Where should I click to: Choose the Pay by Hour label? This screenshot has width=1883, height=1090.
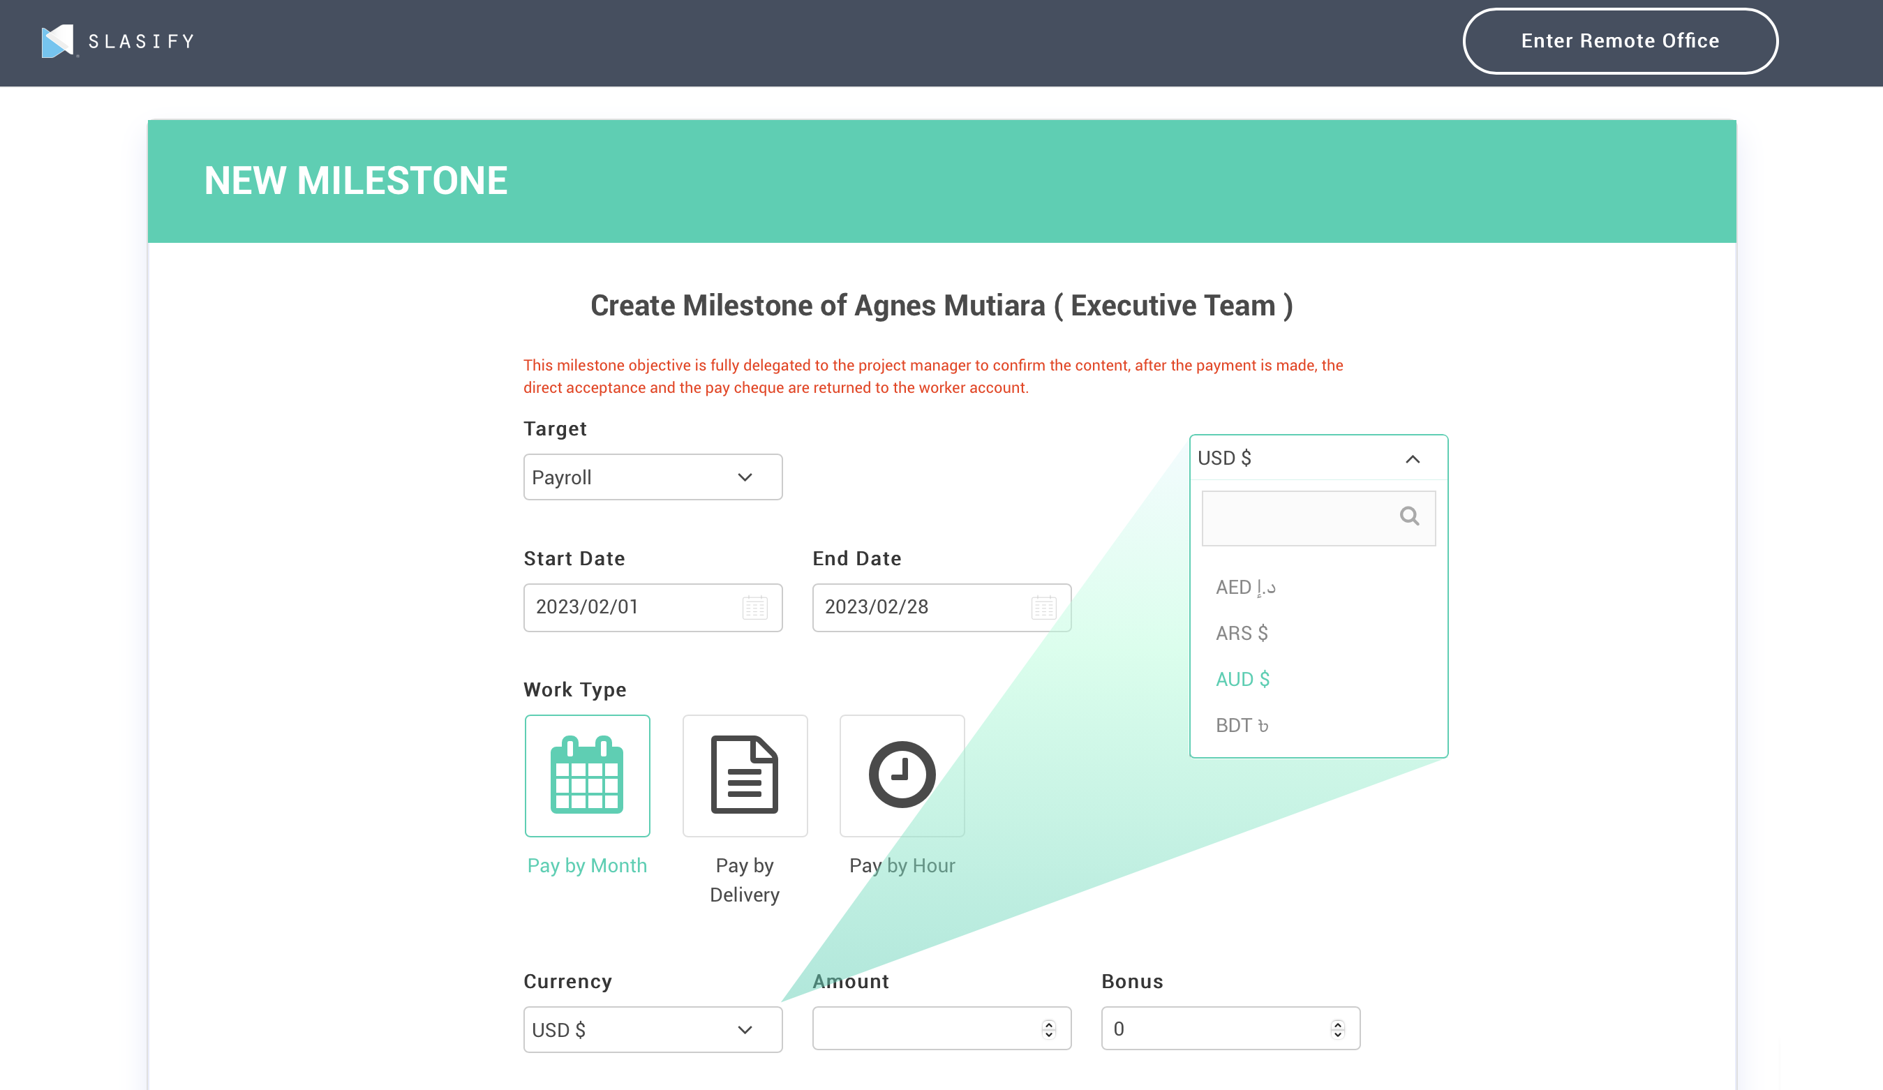coord(902,865)
